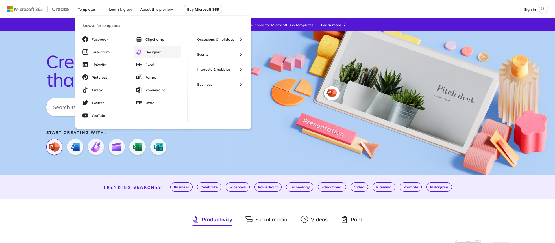Screen dimensions: 555x243
Task: Click the Microsoft 365 logo
Action: coord(25,9)
